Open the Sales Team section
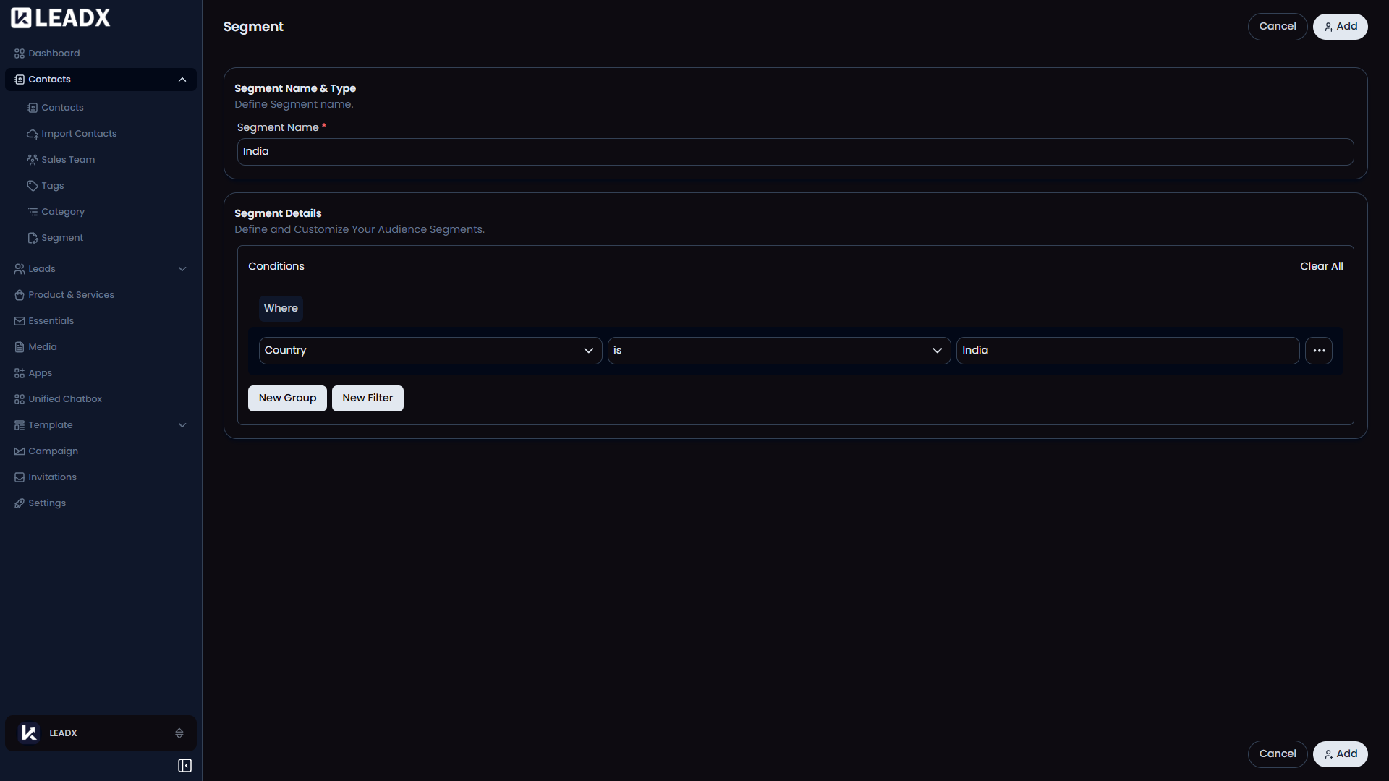 (68, 159)
